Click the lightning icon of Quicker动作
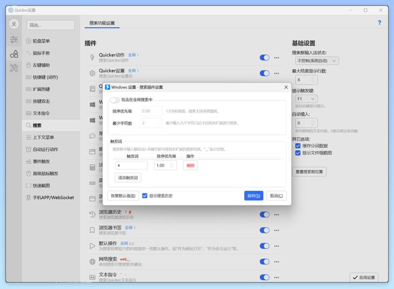394x289 pixels. pos(92,58)
